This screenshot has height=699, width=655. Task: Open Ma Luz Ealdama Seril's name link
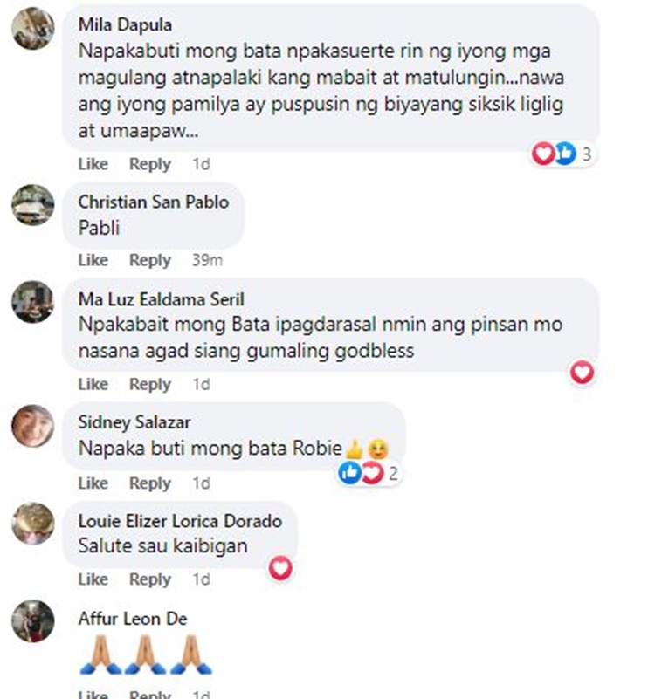click(x=161, y=299)
